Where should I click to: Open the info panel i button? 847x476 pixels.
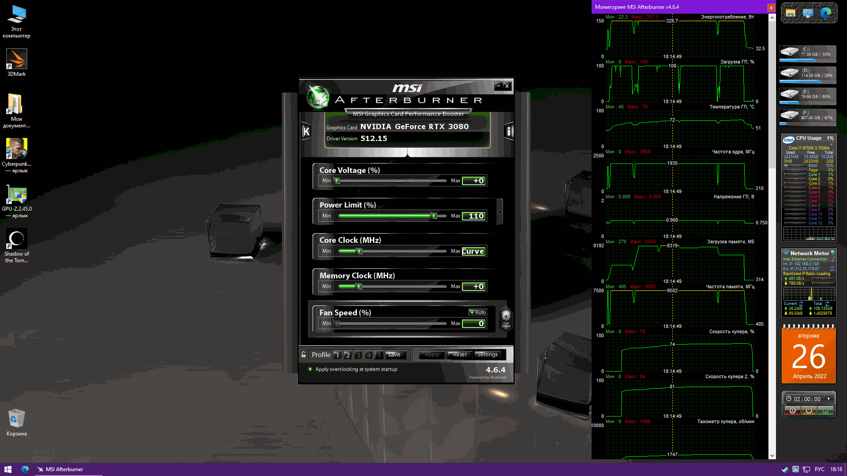[509, 131]
